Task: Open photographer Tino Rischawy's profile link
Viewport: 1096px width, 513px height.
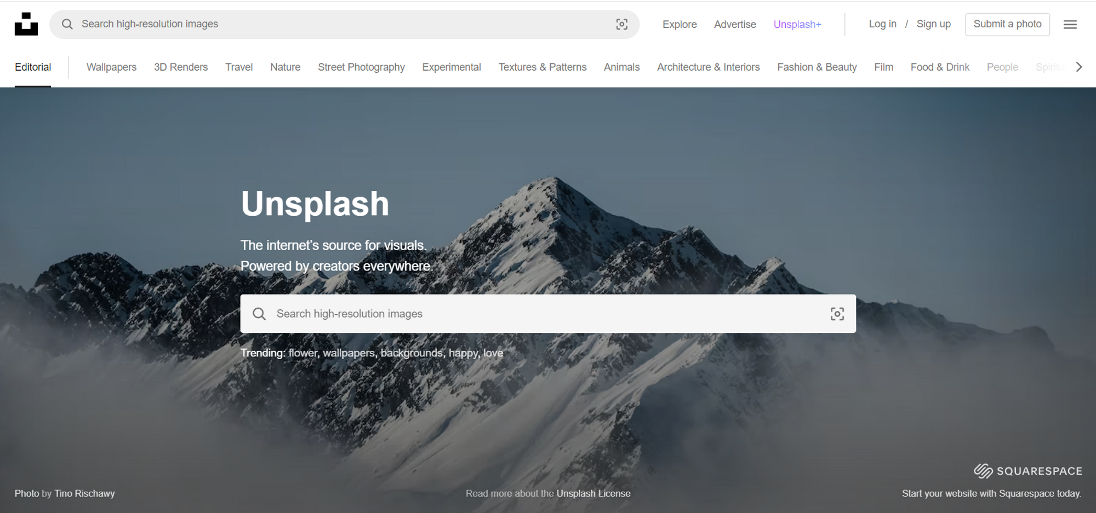Action: tap(84, 493)
